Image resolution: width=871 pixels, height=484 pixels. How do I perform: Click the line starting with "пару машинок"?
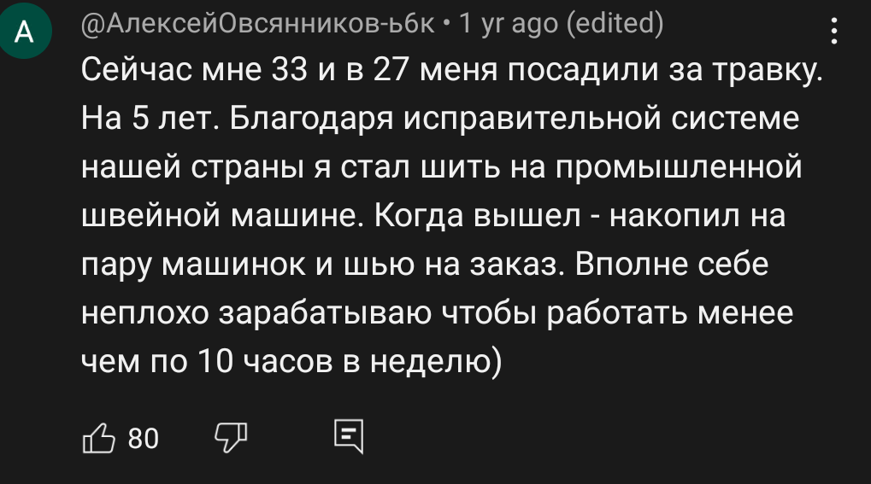coord(425,266)
